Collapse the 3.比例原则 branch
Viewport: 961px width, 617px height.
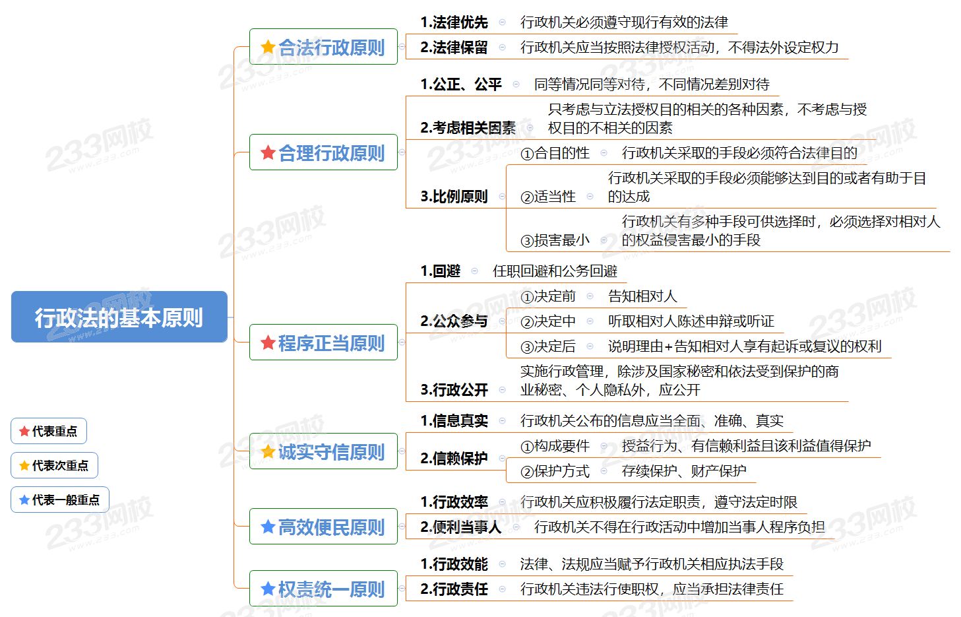[x=502, y=197]
